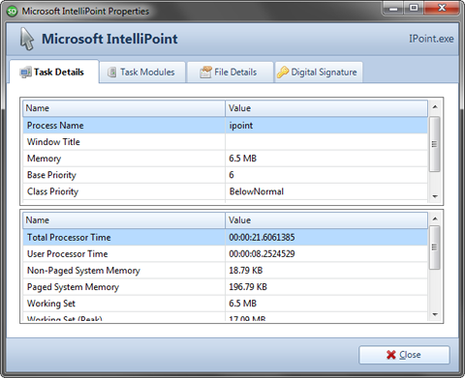465x378 pixels.
Task: Open the File Details tab
Action: [231, 73]
